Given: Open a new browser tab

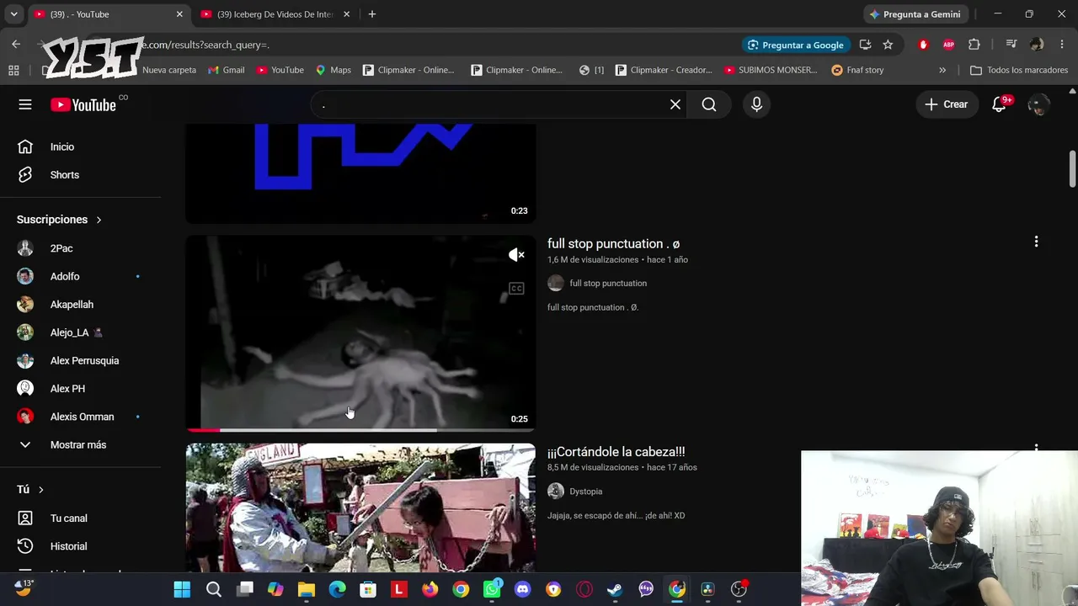Looking at the screenshot, I should coord(372,14).
